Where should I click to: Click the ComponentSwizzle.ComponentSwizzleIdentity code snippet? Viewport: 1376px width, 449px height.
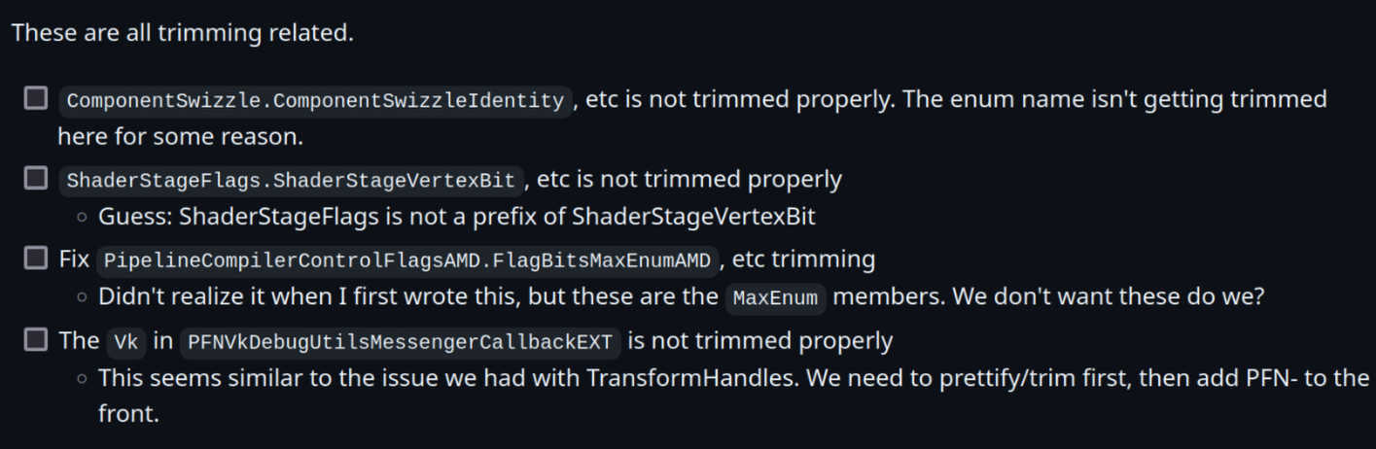(315, 100)
